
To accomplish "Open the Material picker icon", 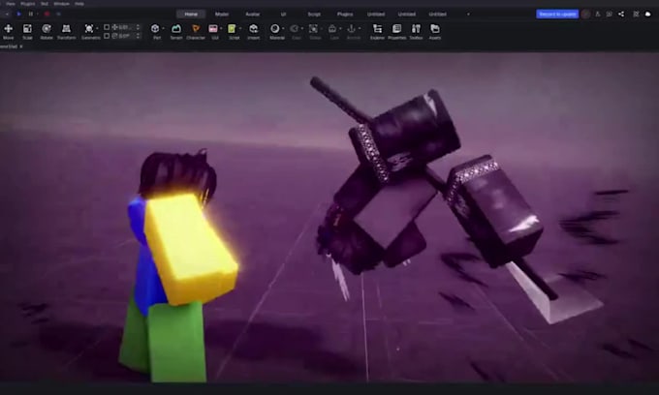I will pos(274,28).
